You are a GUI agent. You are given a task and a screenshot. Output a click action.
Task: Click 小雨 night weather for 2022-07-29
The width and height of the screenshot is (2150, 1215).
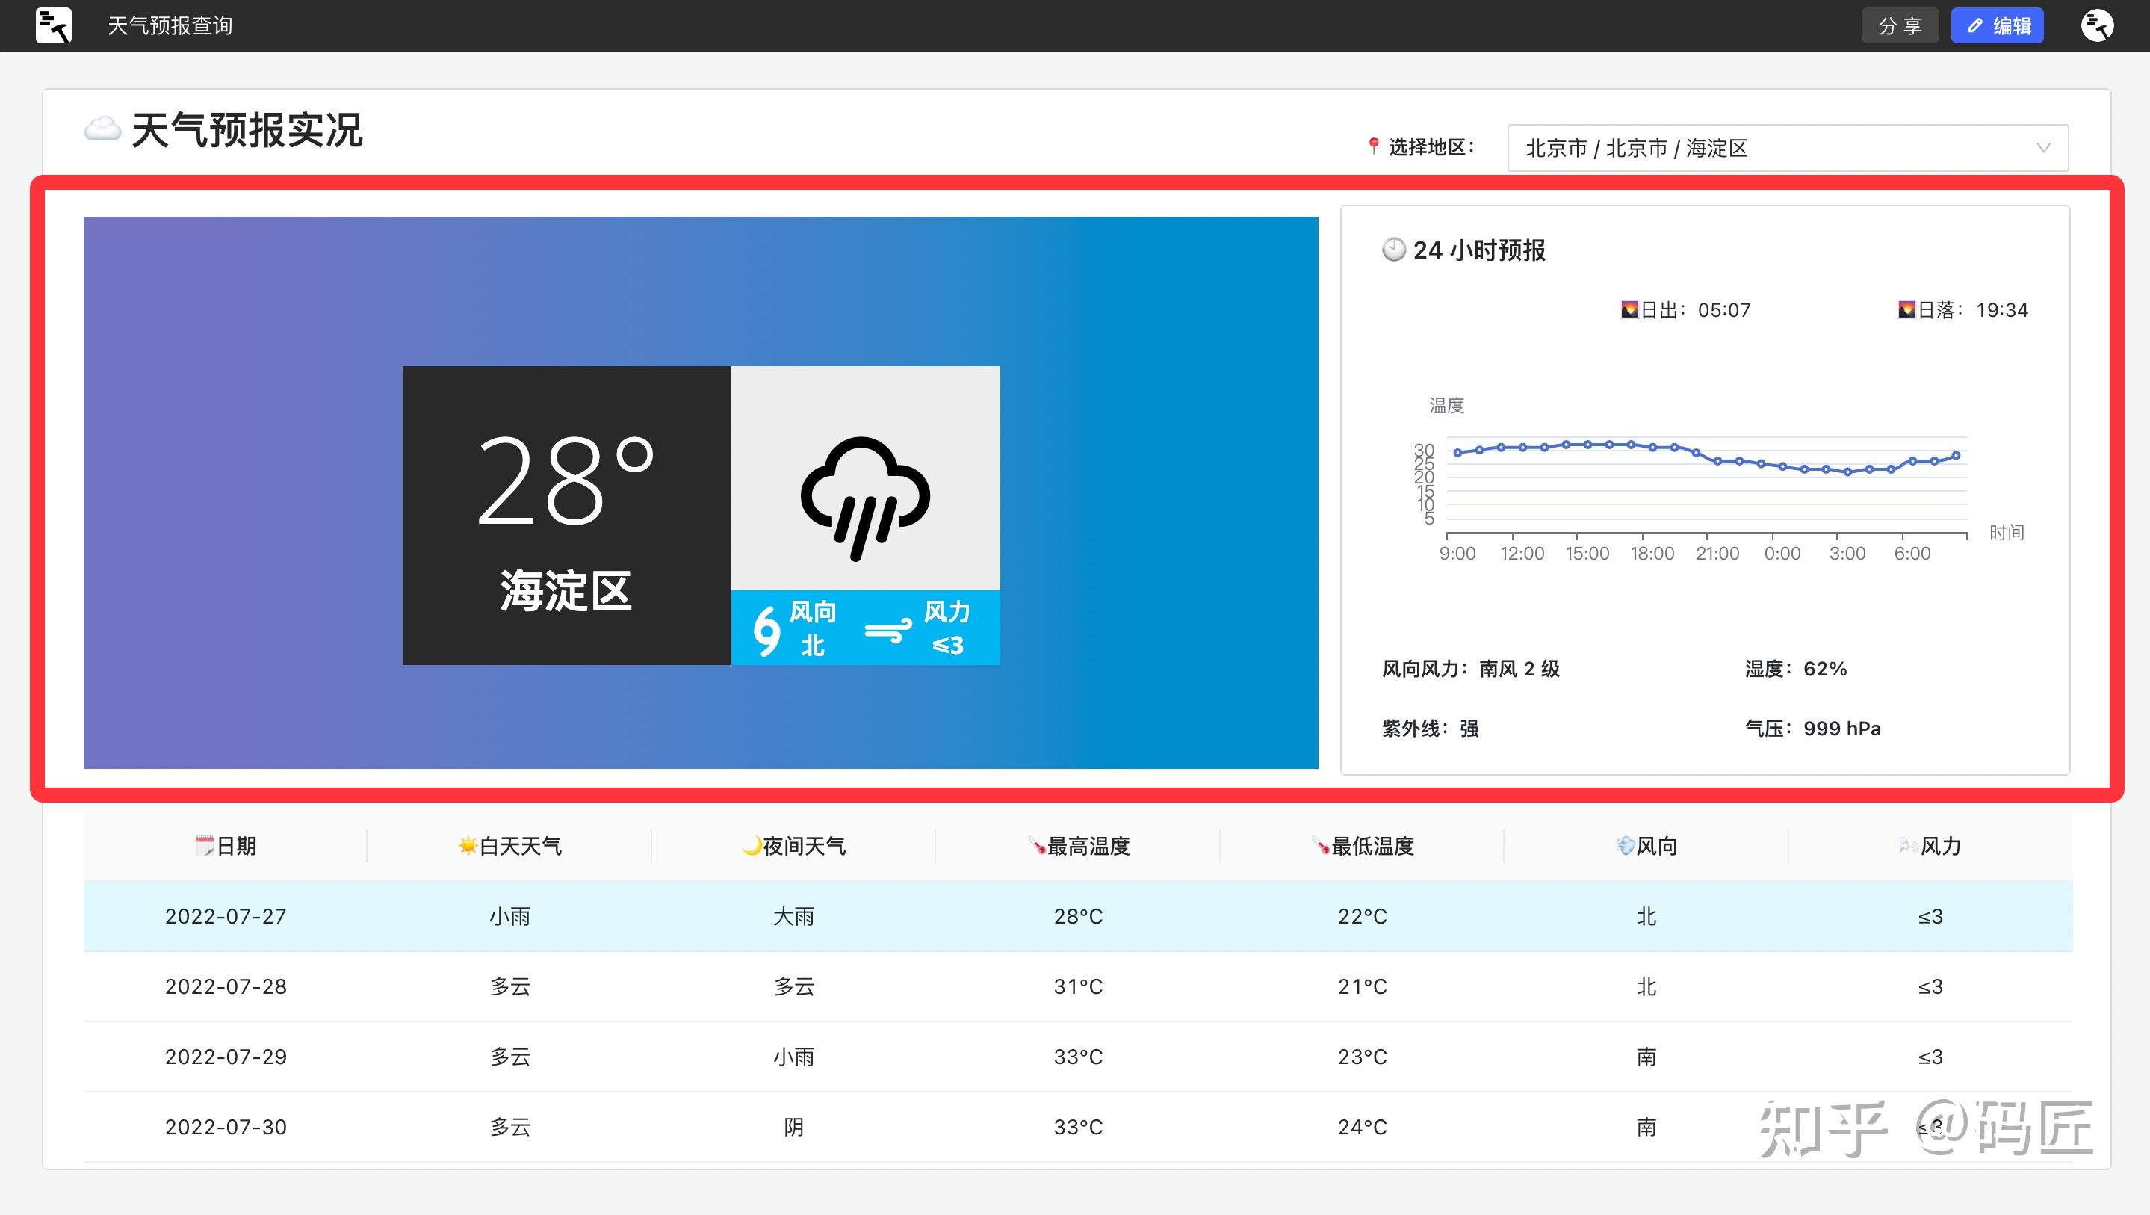tap(793, 1057)
